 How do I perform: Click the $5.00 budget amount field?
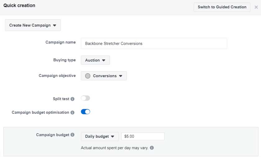click(x=143, y=137)
